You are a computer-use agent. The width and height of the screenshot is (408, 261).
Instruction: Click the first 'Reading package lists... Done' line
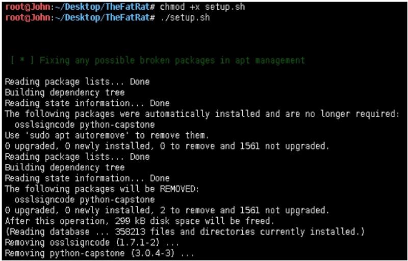pos(77,82)
